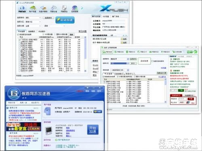The image size is (202, 151).
Task: Select the second radio button above green window's node list
Action: (135, 77)
